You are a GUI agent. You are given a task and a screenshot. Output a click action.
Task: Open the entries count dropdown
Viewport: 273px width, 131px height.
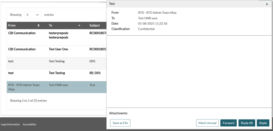point(32,15)
